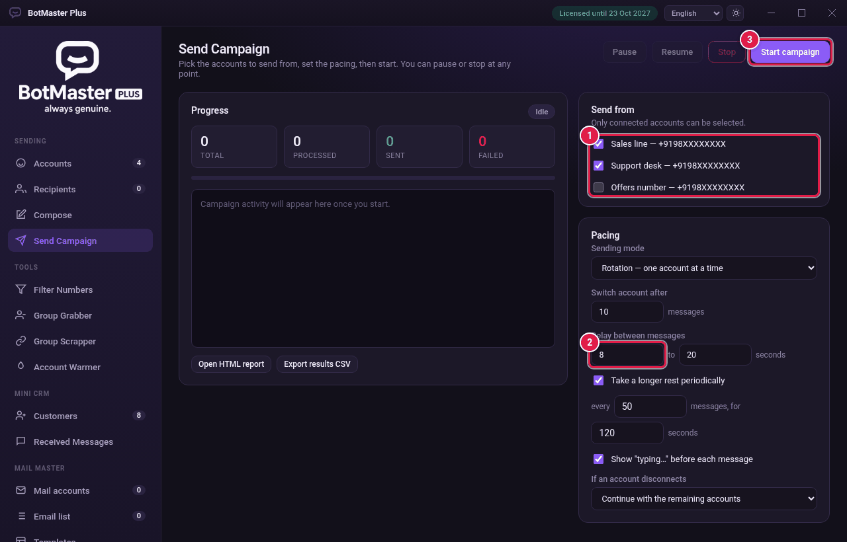This screenshot has width=847, height=542.
Task: Click the rest duration field showing 120
Action: tap(627, 433)
